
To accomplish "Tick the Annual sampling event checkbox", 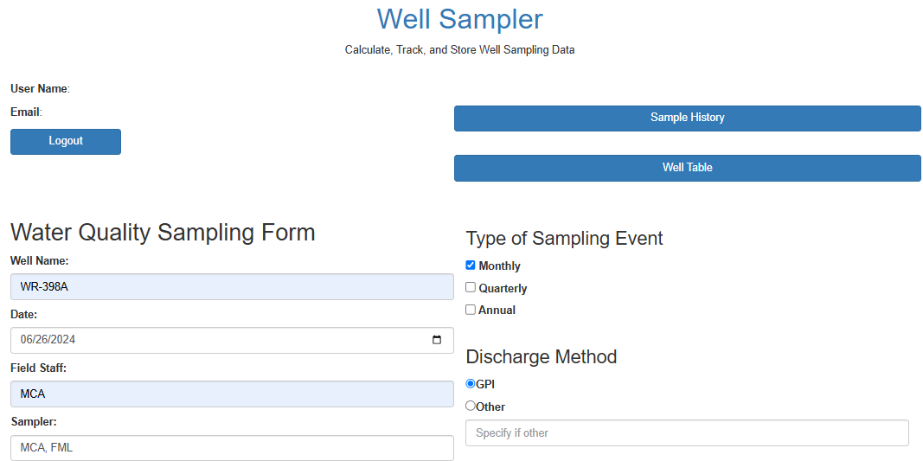I will [471, 309].
